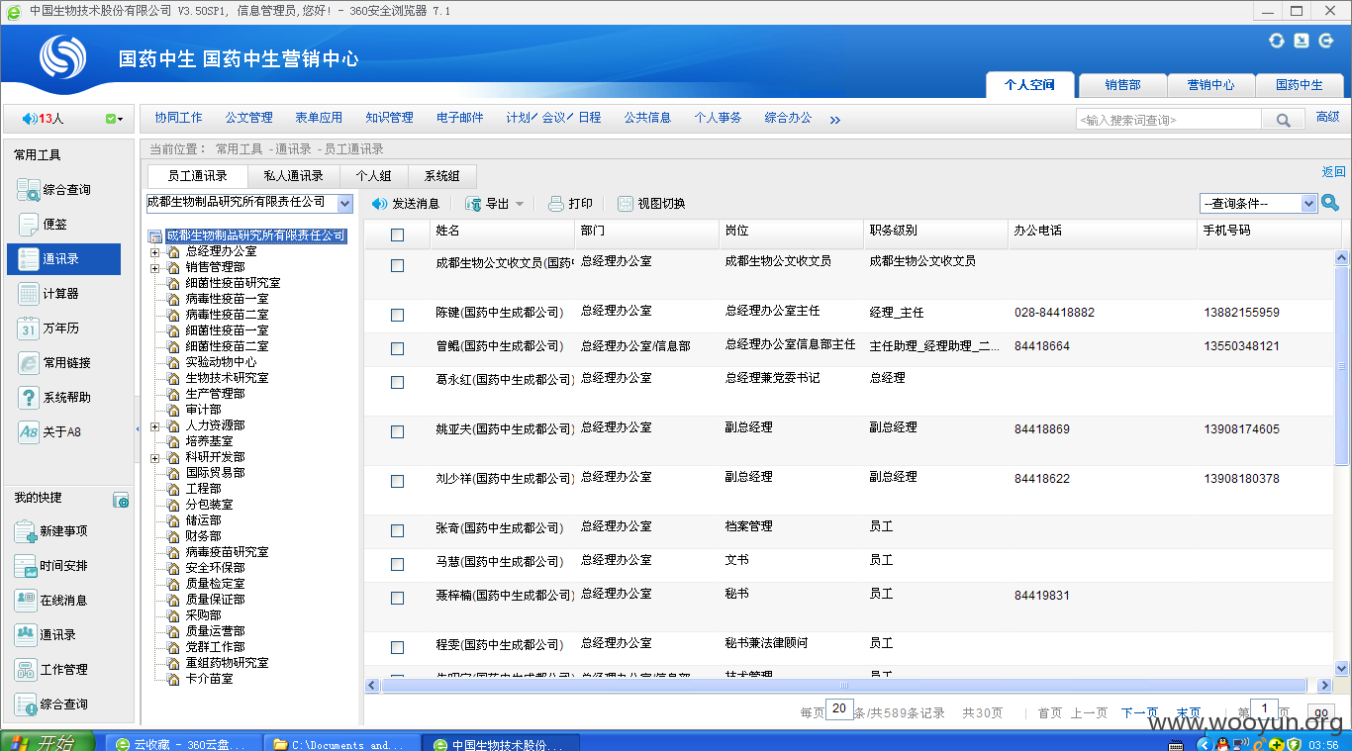Check the row for 曾鲲
This screenshot has height=751, width=1352.
(398, 348)
